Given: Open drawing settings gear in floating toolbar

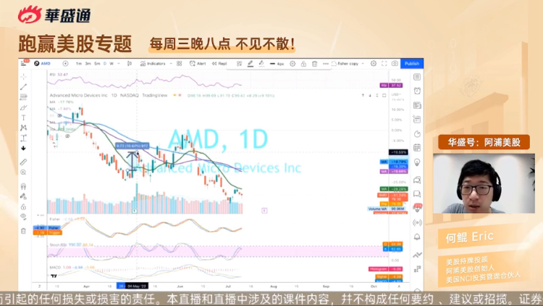Looking at the screenshot, I should [x=292, y=64].
